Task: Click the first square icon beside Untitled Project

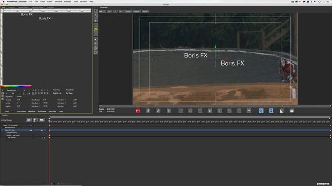Action: (x=29, y=120)
